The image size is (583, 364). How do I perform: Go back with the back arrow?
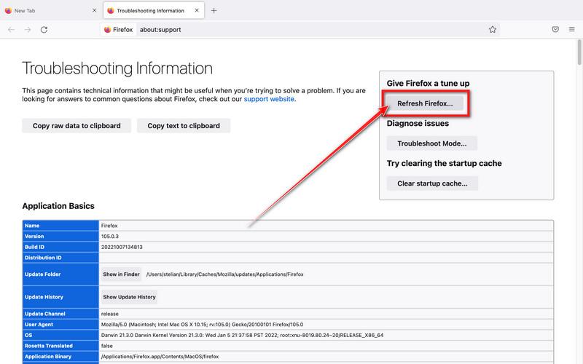[x=11, y=30]
